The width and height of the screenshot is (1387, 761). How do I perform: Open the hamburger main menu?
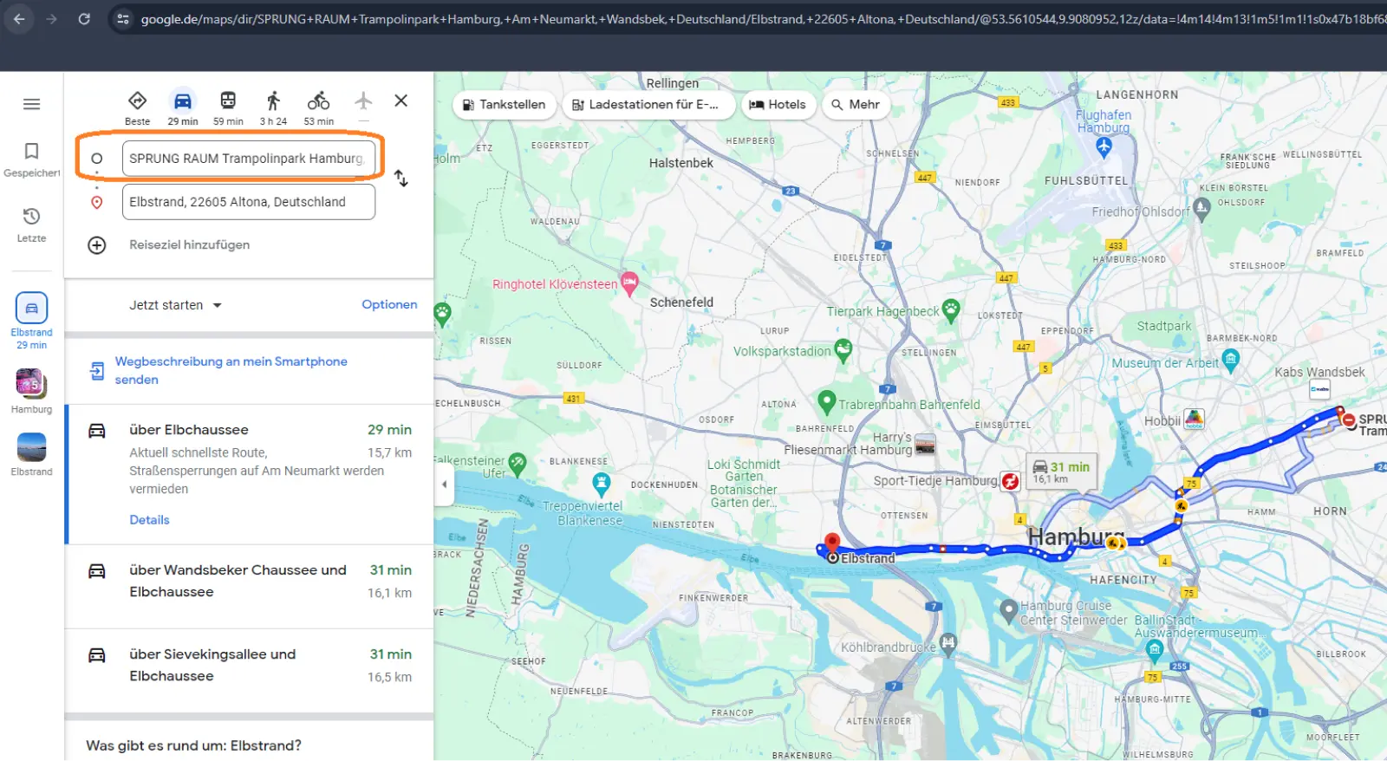point(31,104)
